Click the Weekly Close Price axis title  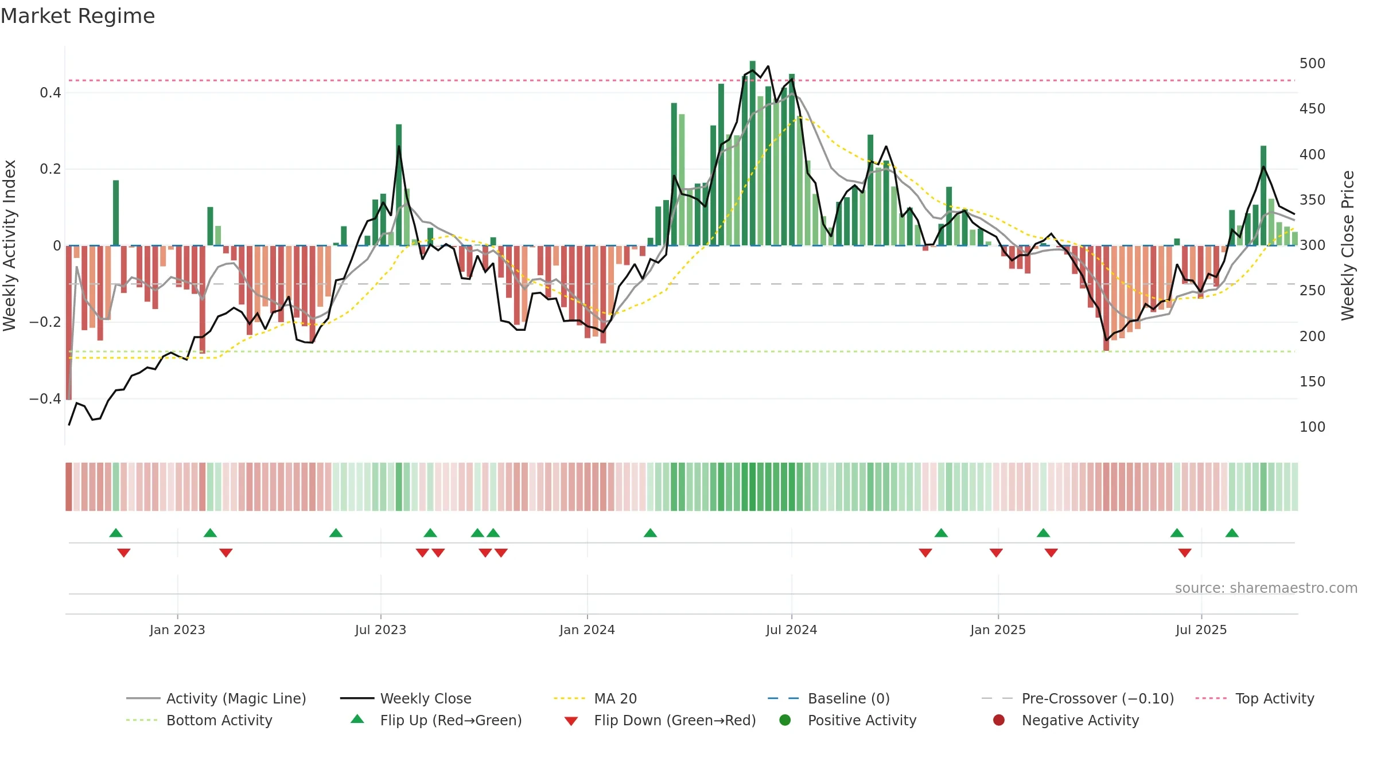(1348, 245)
